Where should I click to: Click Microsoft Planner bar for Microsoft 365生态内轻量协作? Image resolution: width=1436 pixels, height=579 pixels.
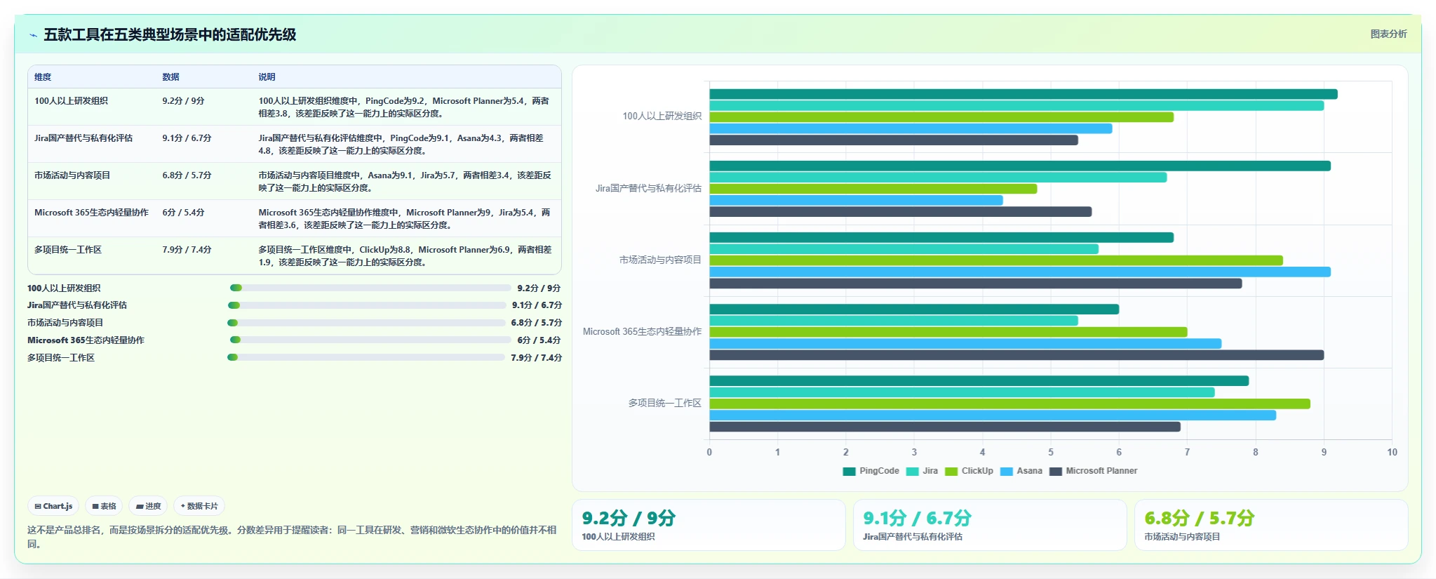1016,355
